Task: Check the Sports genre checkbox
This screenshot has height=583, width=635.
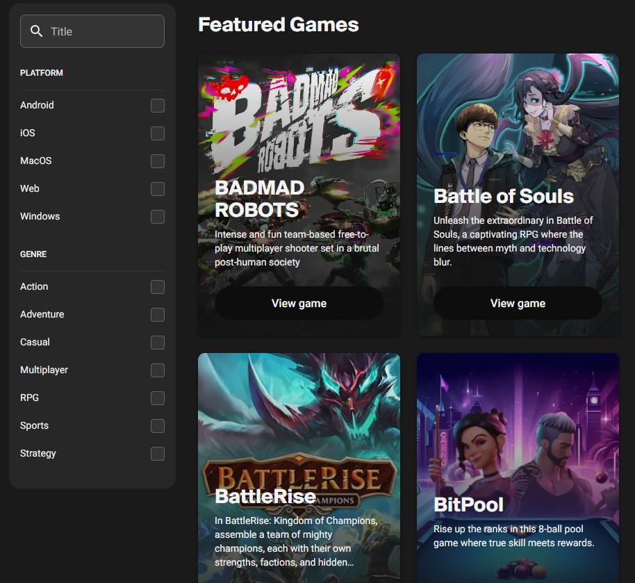Action: pyautogui.click(x=158, y=426)
